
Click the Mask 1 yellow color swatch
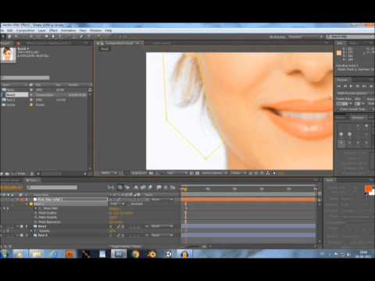point(31,204)
